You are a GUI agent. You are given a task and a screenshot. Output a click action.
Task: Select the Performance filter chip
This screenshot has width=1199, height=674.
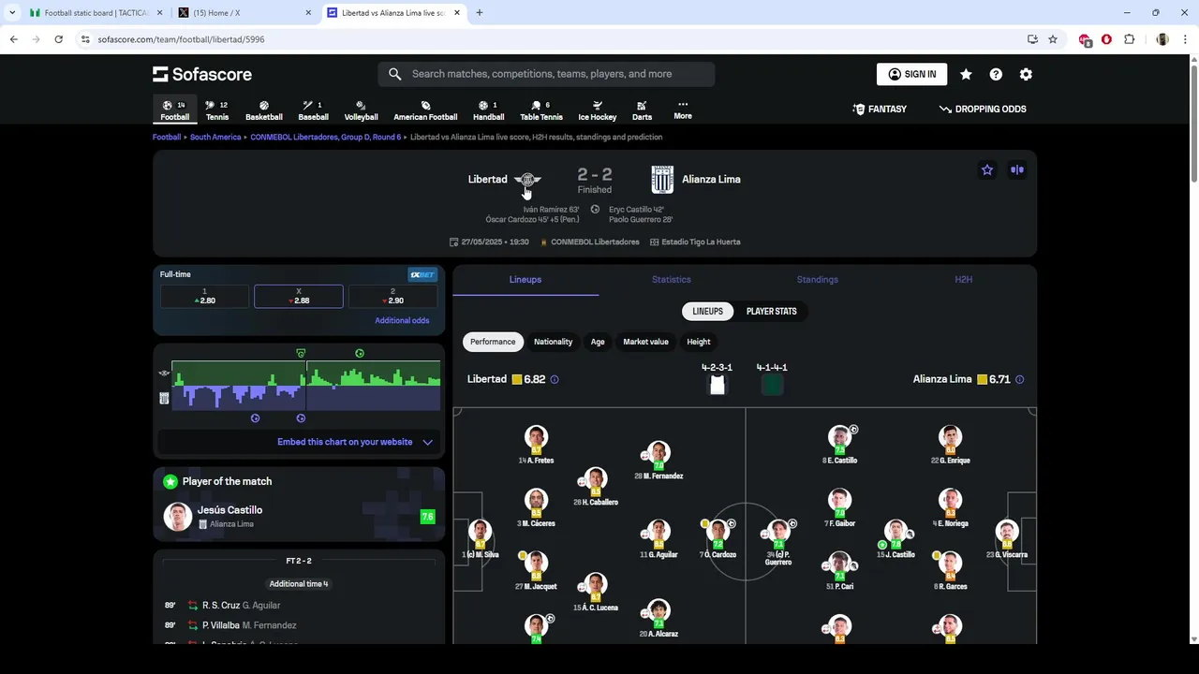493,342
